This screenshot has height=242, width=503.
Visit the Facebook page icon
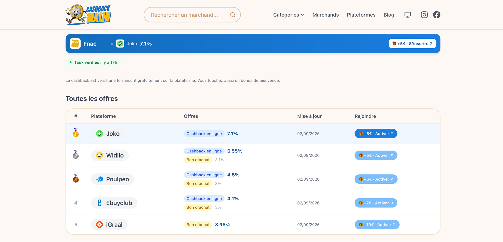point(437,15)
